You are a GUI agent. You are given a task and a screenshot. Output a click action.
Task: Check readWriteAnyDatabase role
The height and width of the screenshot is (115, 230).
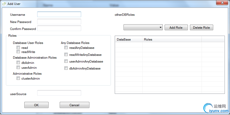pyautogui.click(x=66, y=55)
